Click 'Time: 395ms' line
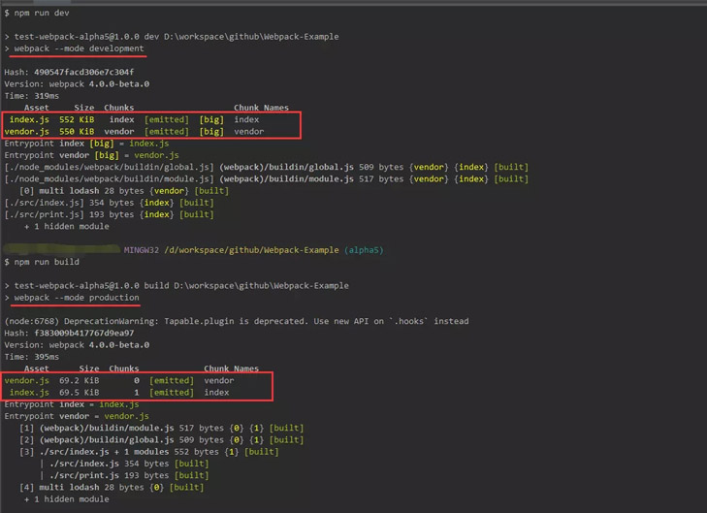Image resolution: width=707 pixels, height=513 pixels. [x=32, y=357]
